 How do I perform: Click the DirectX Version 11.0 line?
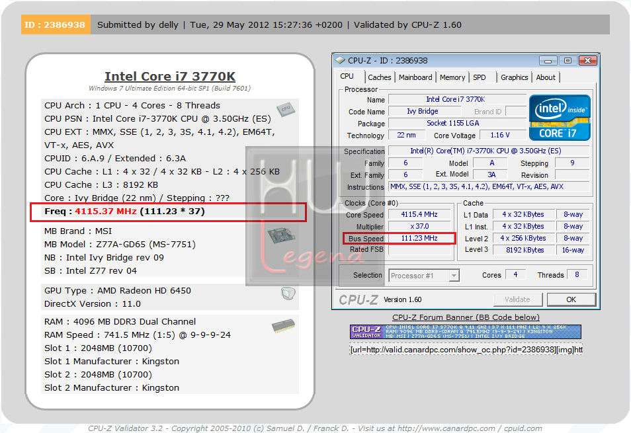(x=93, y=304)
